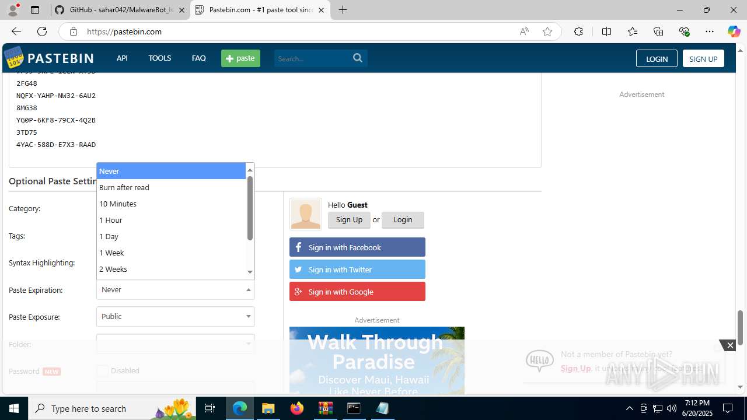Screen dimensions: 747x420
Task: Sign in with Google
Action: [x=357, y=292]
